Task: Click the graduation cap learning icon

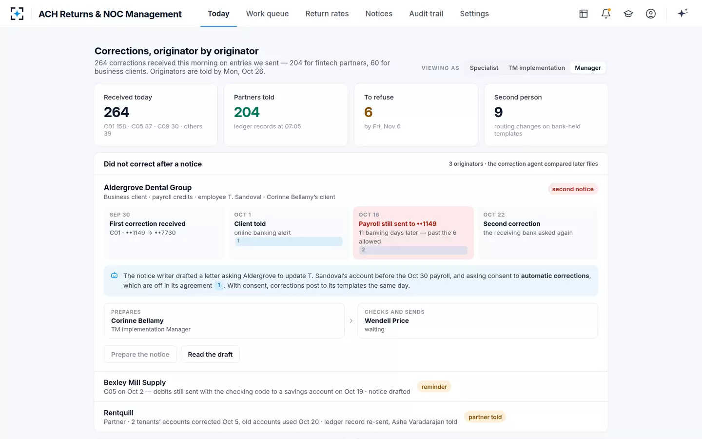Action: (x=628, y=14)
